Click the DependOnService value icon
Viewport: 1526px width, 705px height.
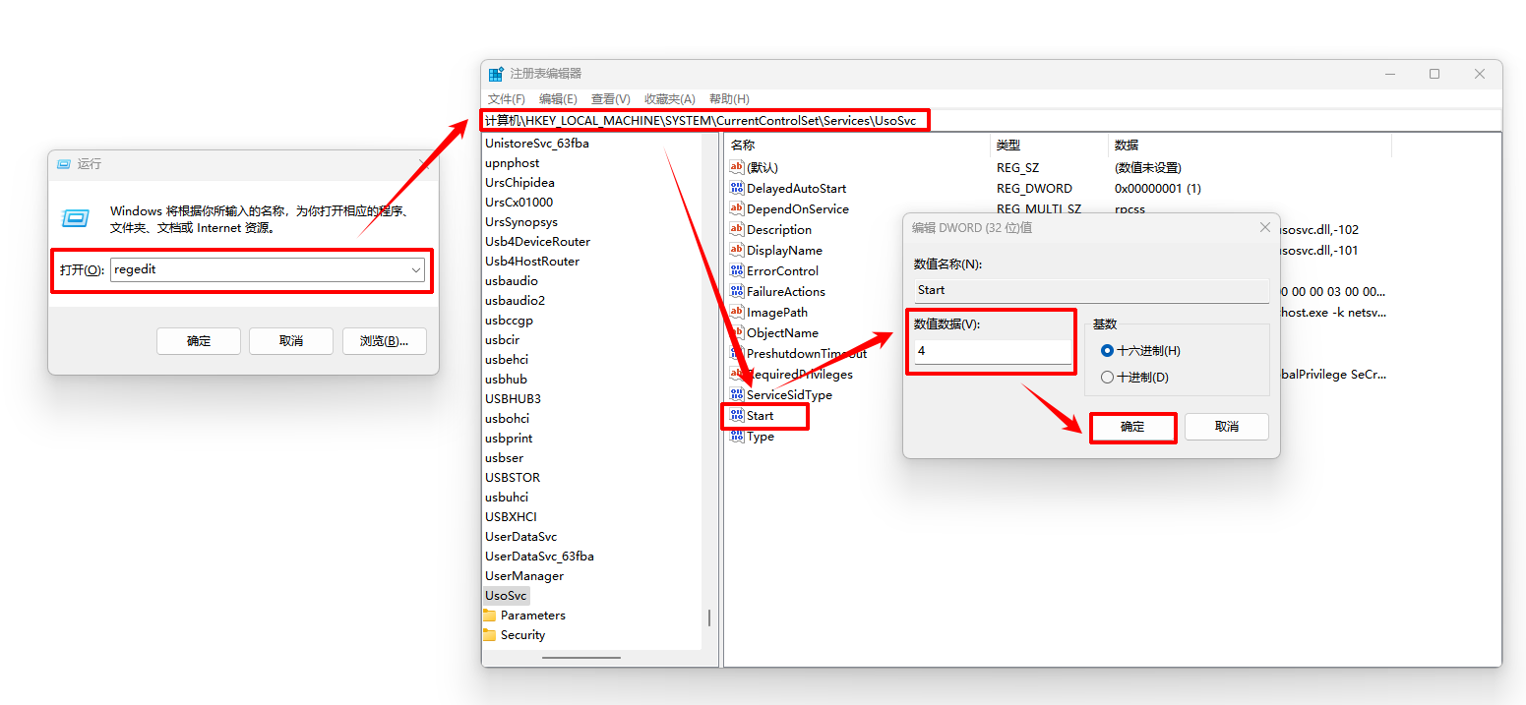pyautogui.click(x=736, y=208)
